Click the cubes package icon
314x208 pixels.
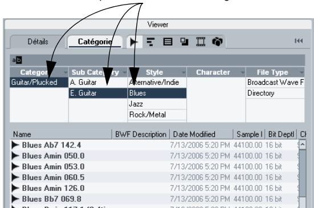[217, 42]
